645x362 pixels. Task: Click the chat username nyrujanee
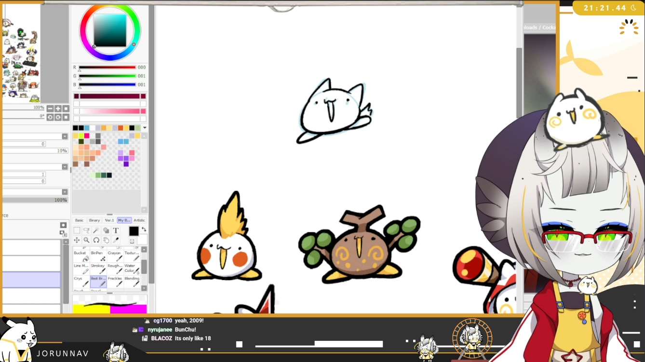pyautogui.click(x=160, y=330)
